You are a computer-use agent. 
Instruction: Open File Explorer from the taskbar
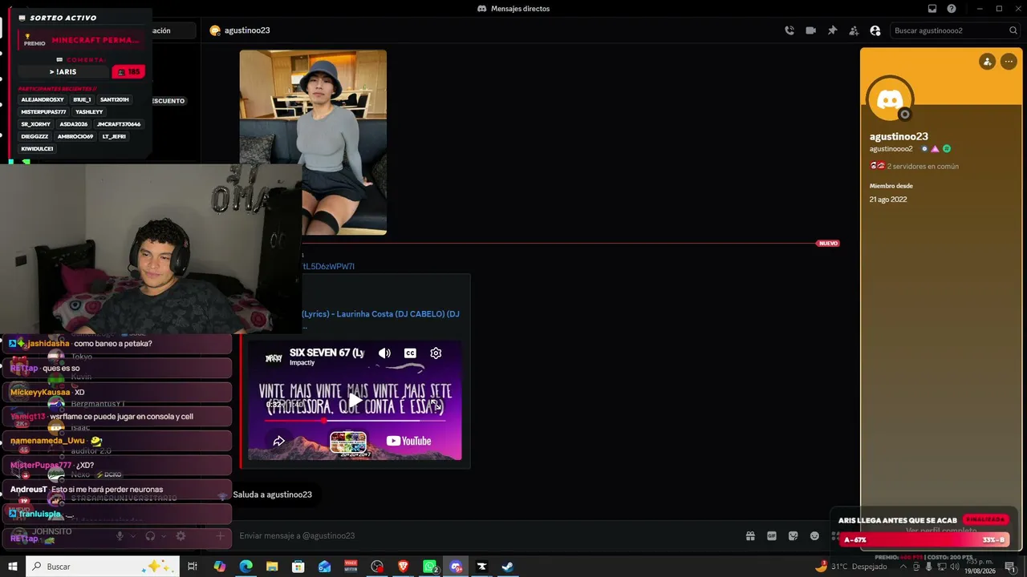point(272,567)
